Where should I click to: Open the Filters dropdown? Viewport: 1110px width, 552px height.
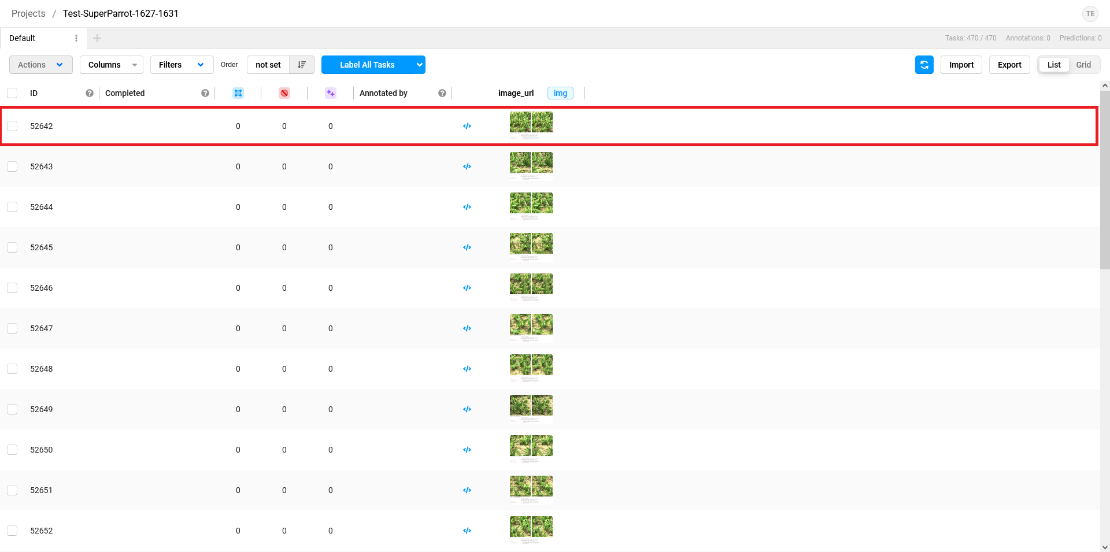point(181,65)
